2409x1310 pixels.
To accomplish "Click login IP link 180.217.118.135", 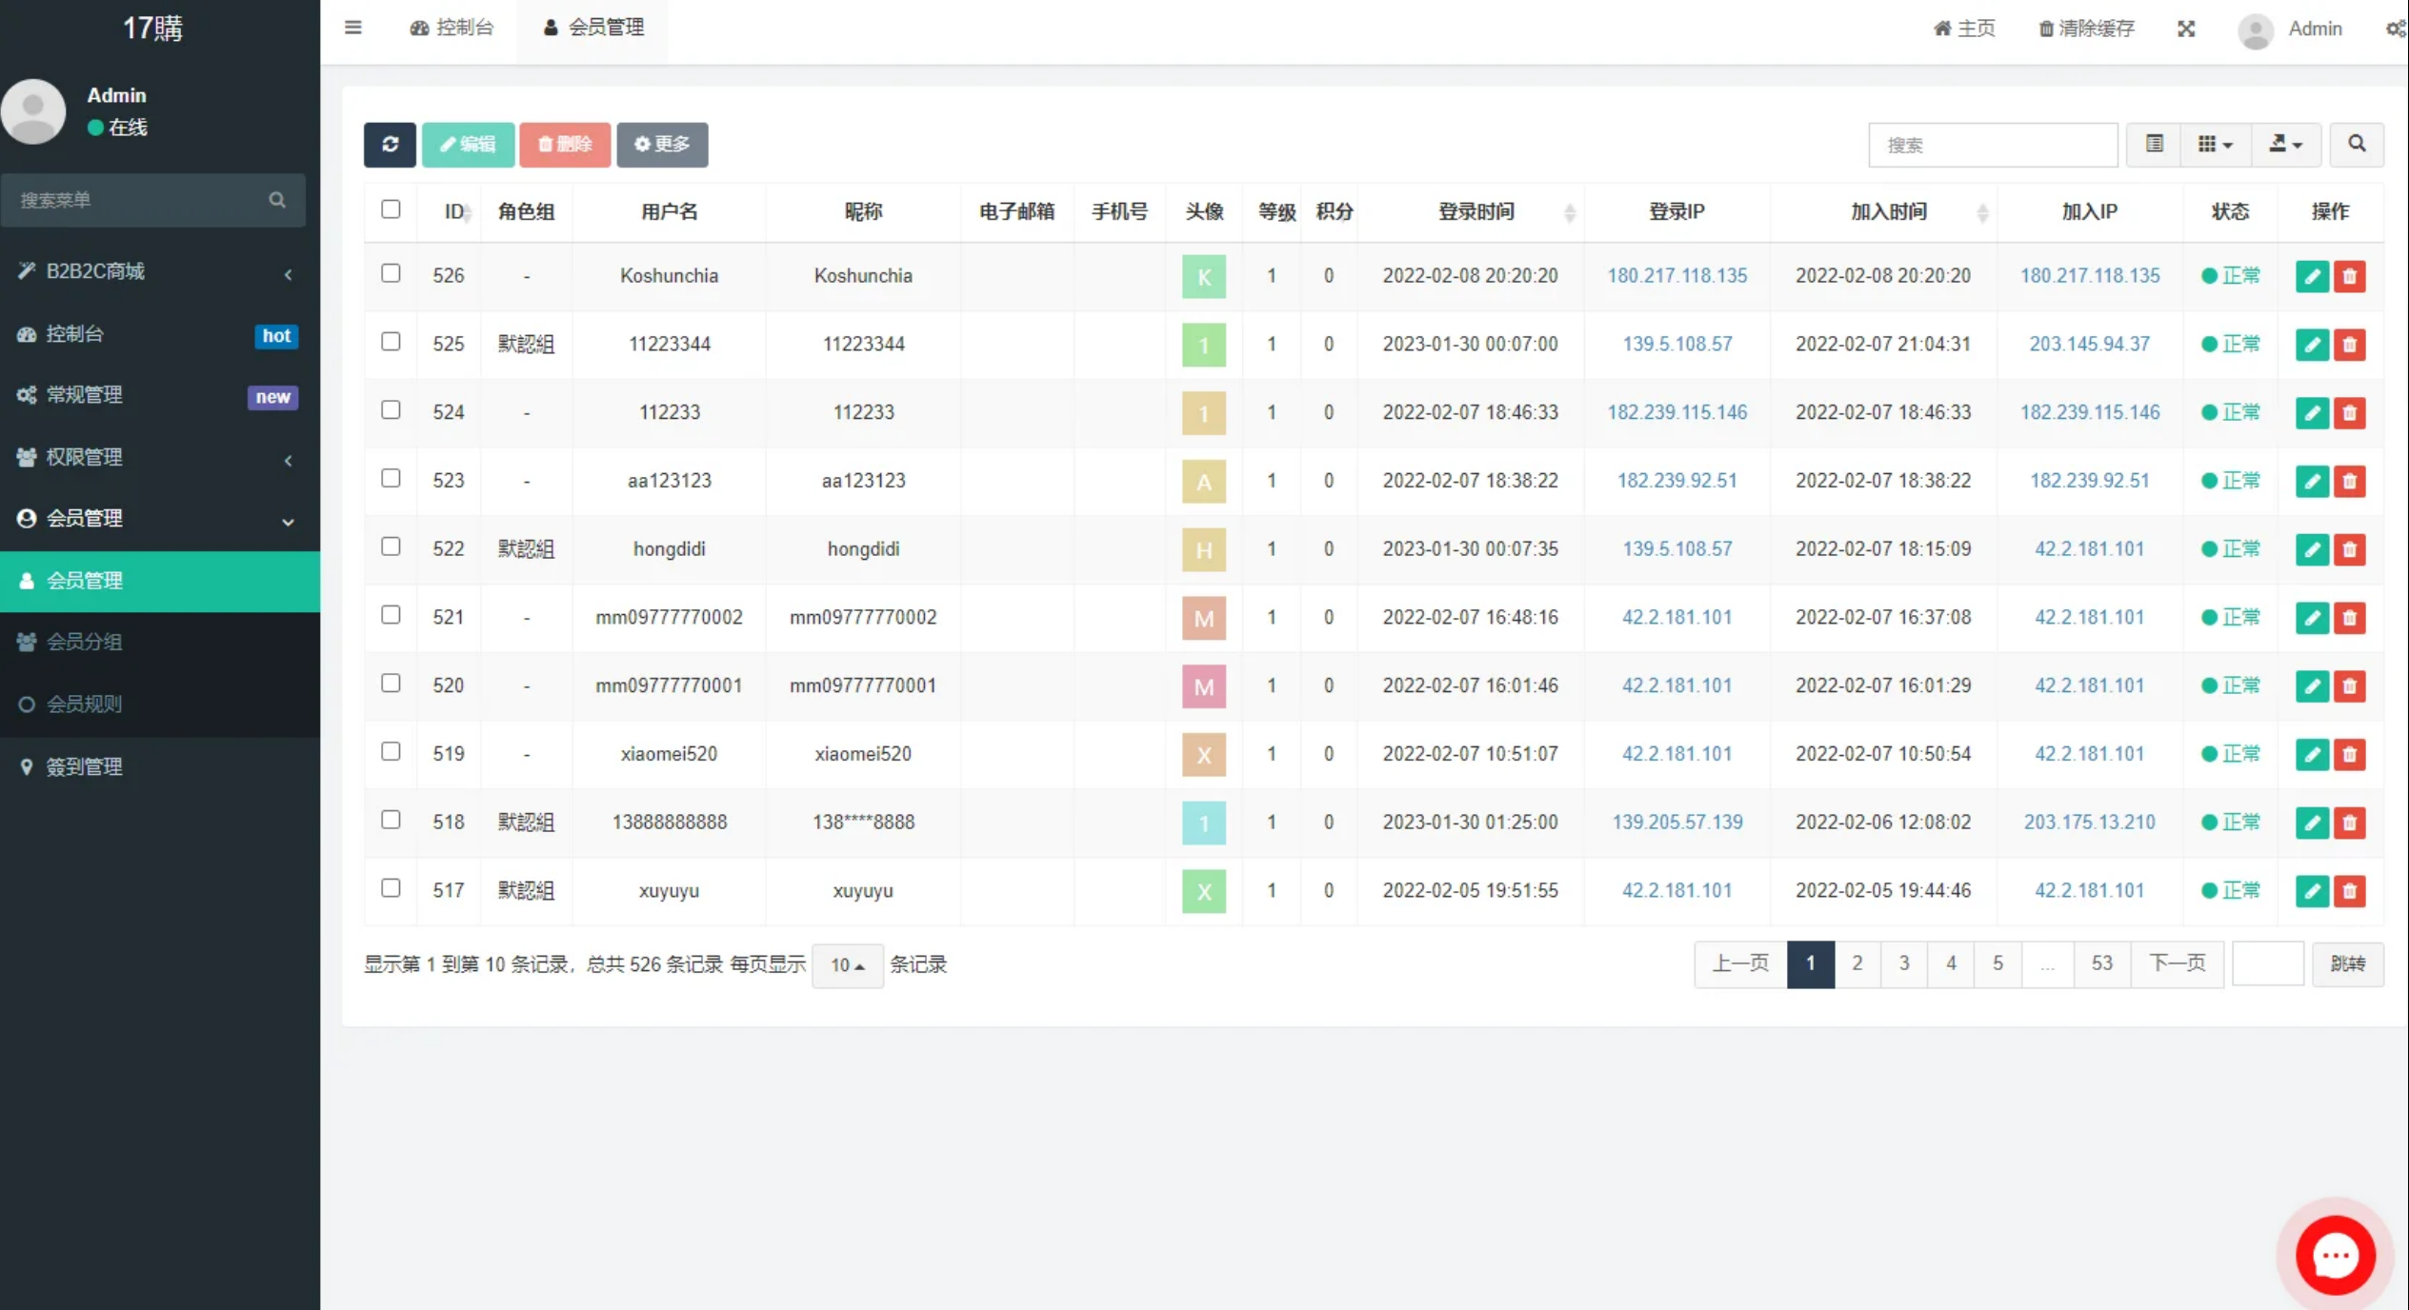I will coord(1676,276).
